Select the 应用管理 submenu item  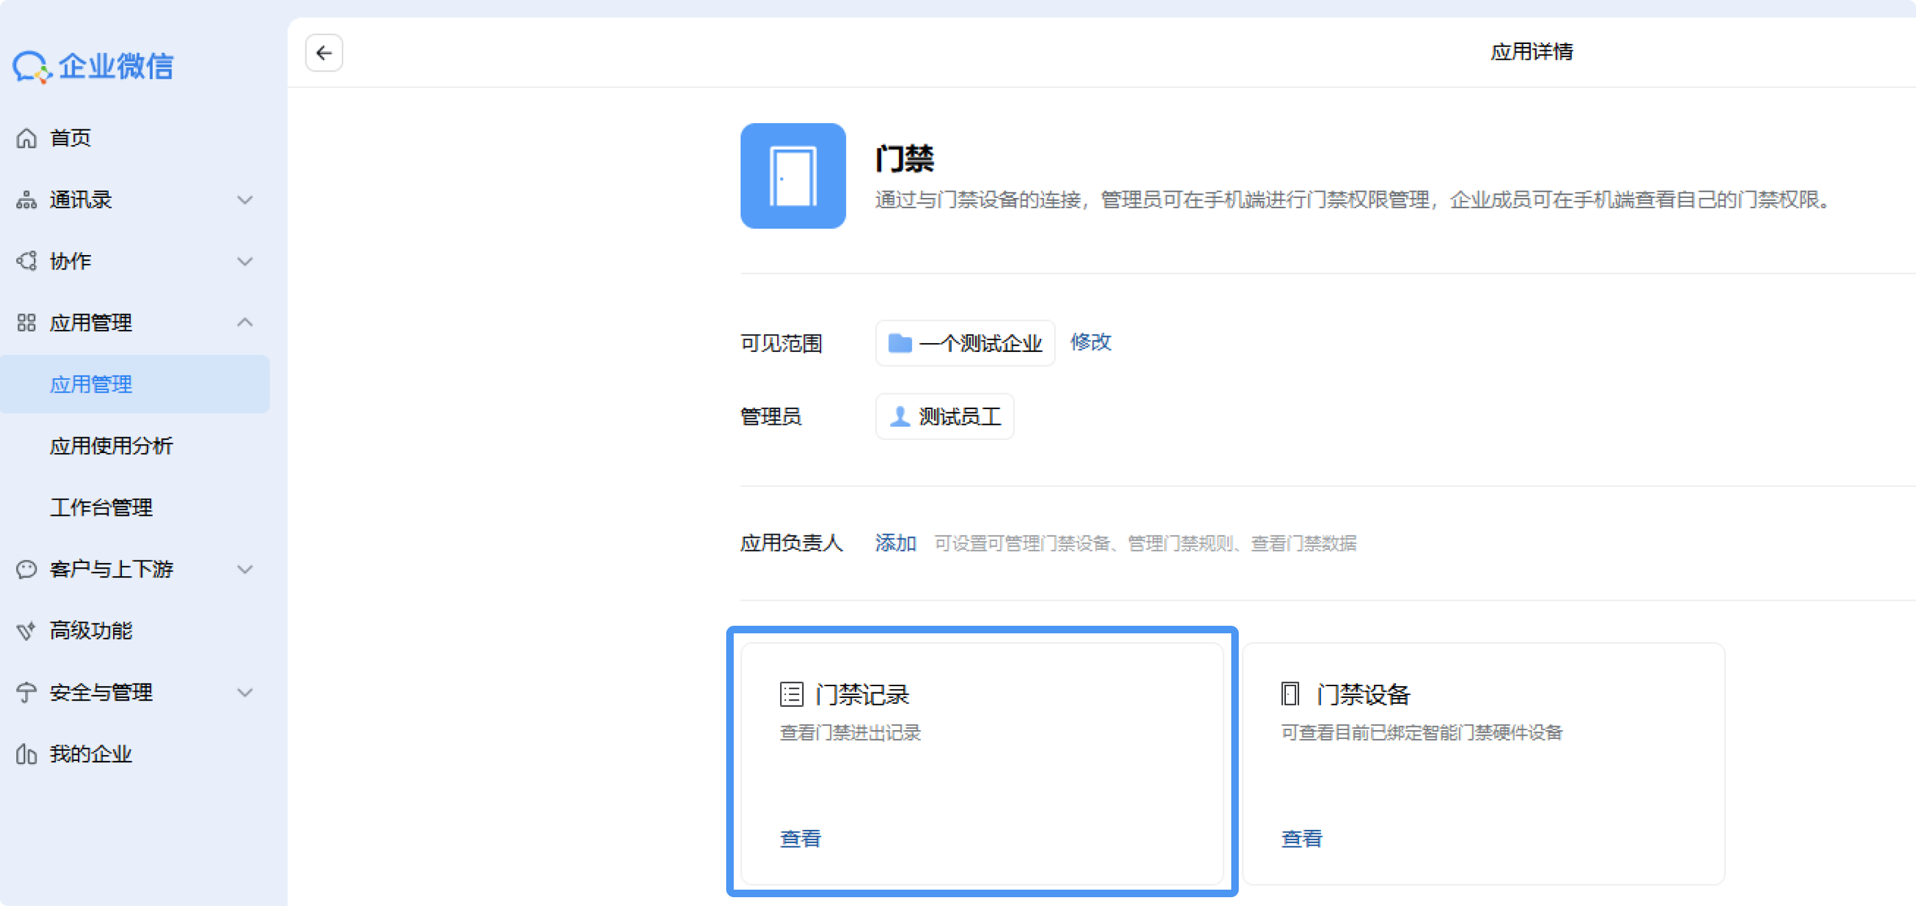[x=134, y=385]
